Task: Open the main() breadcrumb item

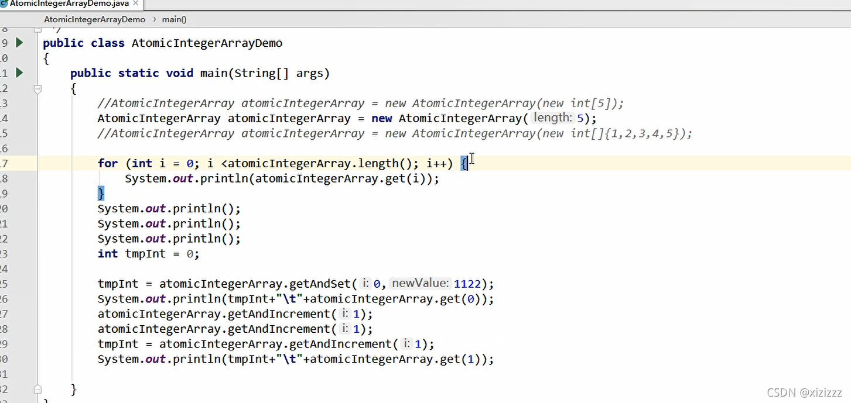Action: tap(174, 19)
